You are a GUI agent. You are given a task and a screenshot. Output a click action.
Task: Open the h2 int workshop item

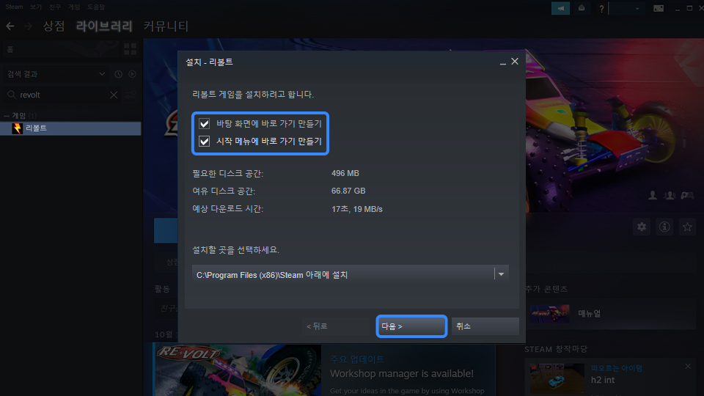click(x=603, y=380)
